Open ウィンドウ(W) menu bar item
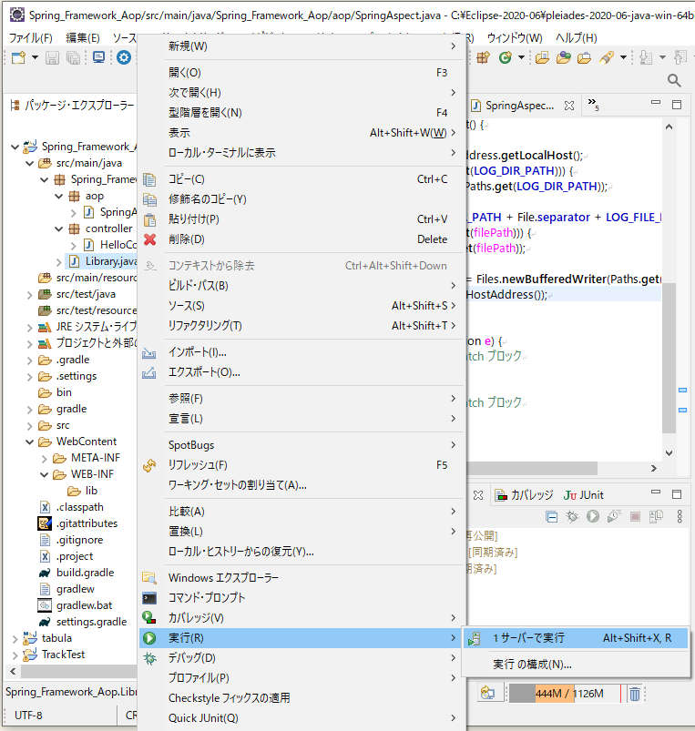This screenshot has height=731, width=695. coord(515,37)
